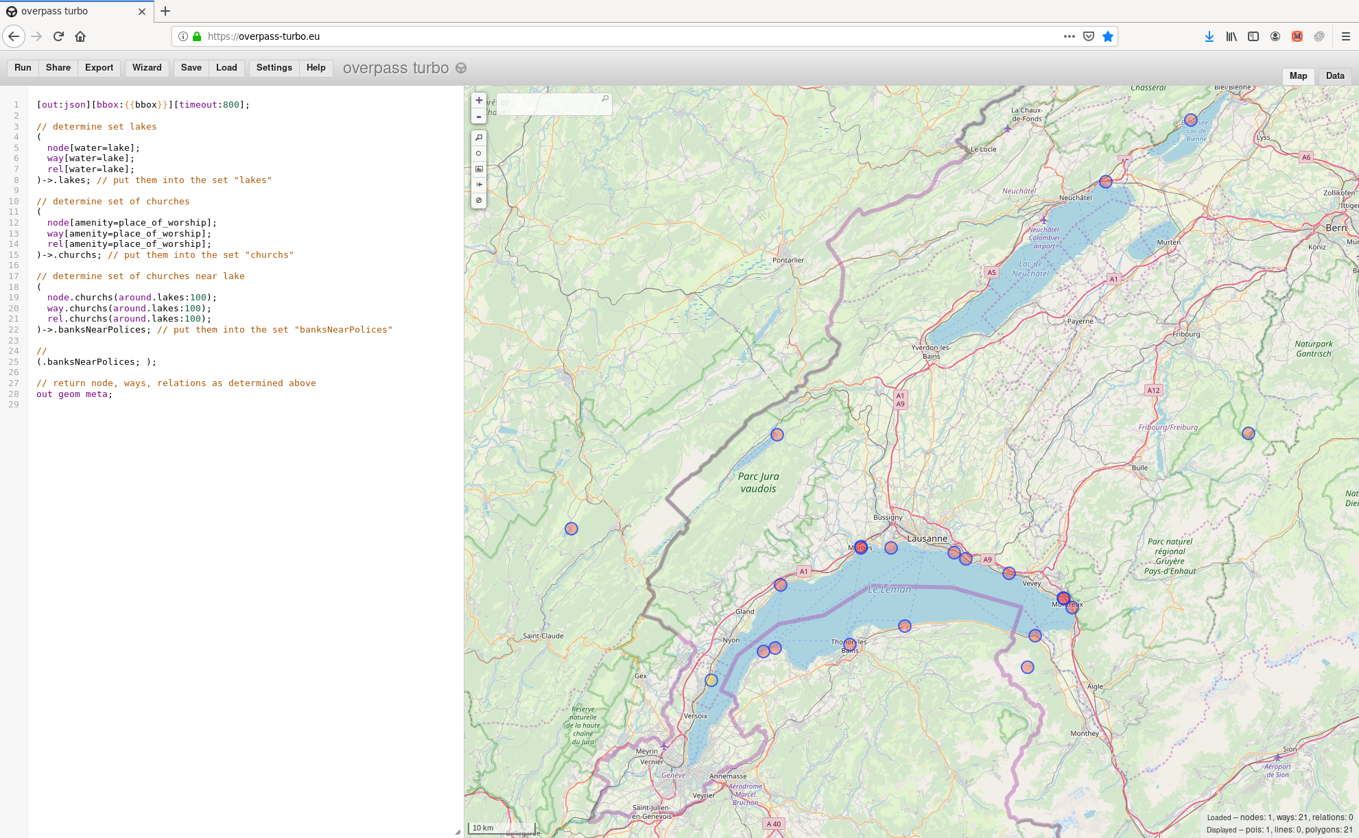Bookmark page with star icon
1359x838 pixels.
(1108, 36)
